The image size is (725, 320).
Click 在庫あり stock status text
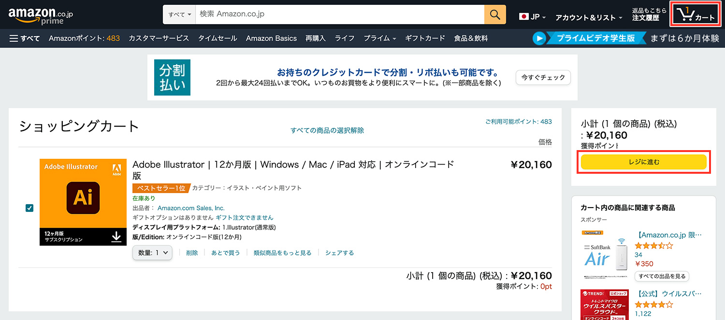tap(144, 198)
